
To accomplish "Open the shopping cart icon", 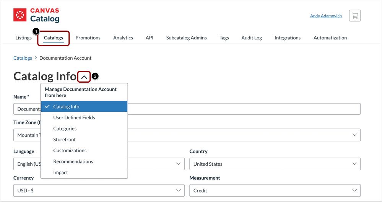I will (x=355, y=16).
